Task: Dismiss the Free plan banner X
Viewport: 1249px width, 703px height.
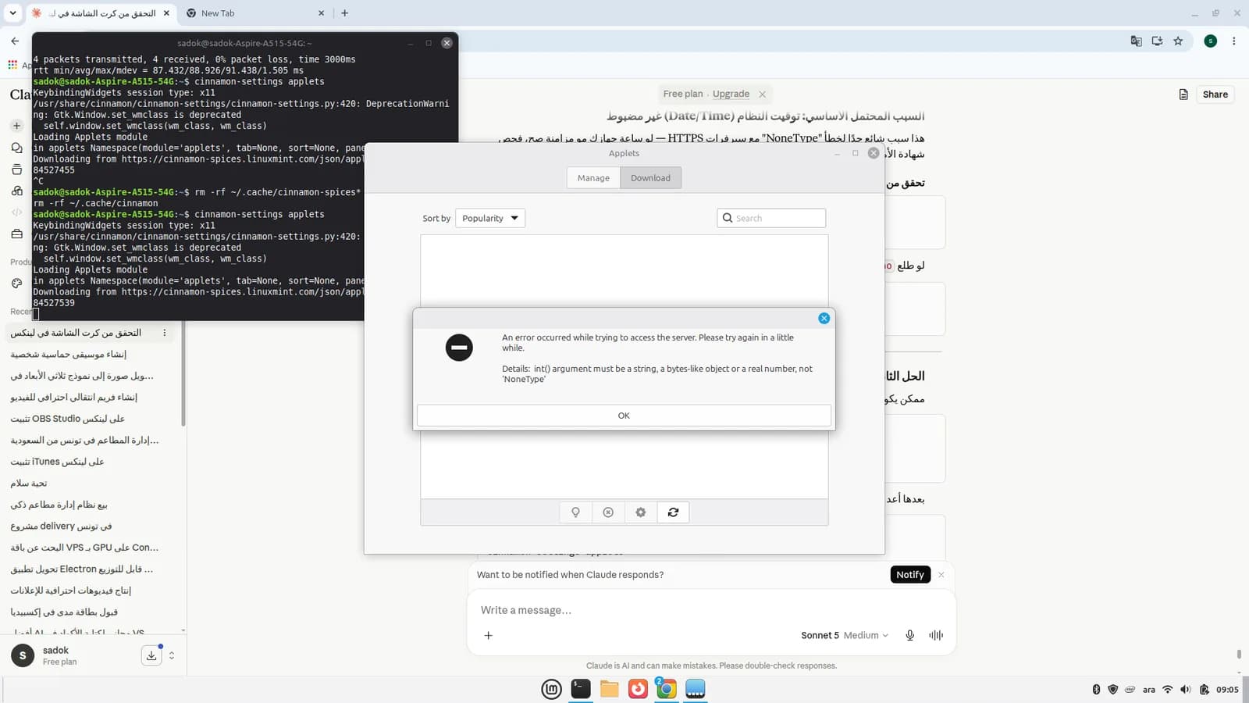Action: tap(762, 95)
